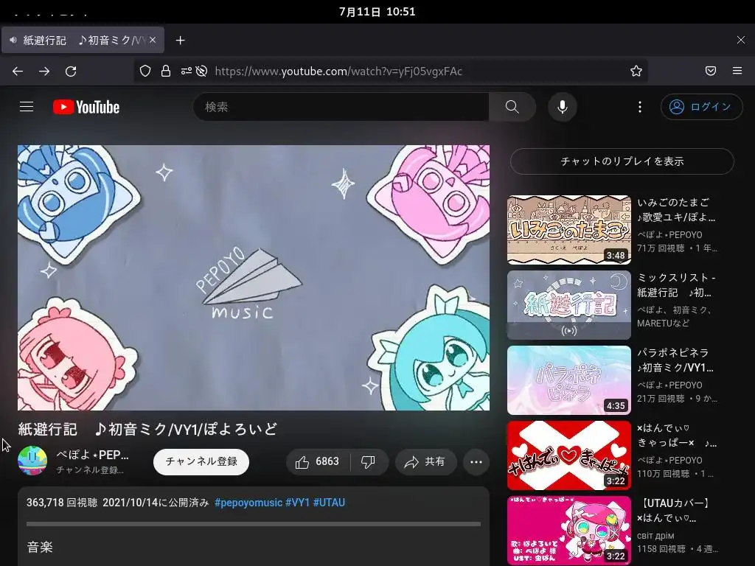This screenshot has height=566, width=755.
Task: Go back with the browser back arrow
Action: [x=18, y=71]
